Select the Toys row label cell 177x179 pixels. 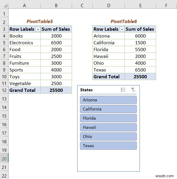click(x=24, y=77)
